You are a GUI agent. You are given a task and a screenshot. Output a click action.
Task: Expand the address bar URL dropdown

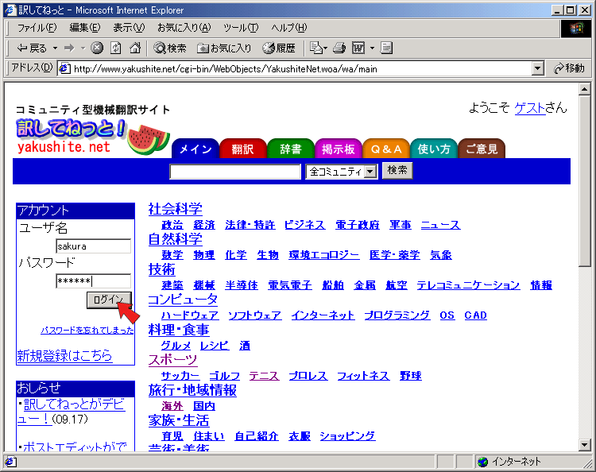(537, 69)
